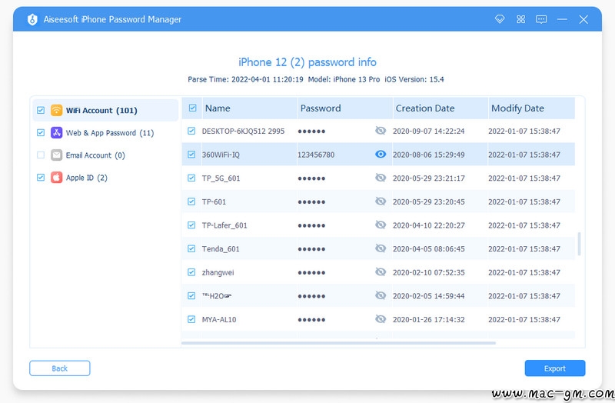Show the zhangwei WiFi password
The image size is (615, 403).
[380, 272]
